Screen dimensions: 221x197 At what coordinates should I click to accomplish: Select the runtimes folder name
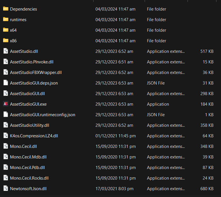18,20
